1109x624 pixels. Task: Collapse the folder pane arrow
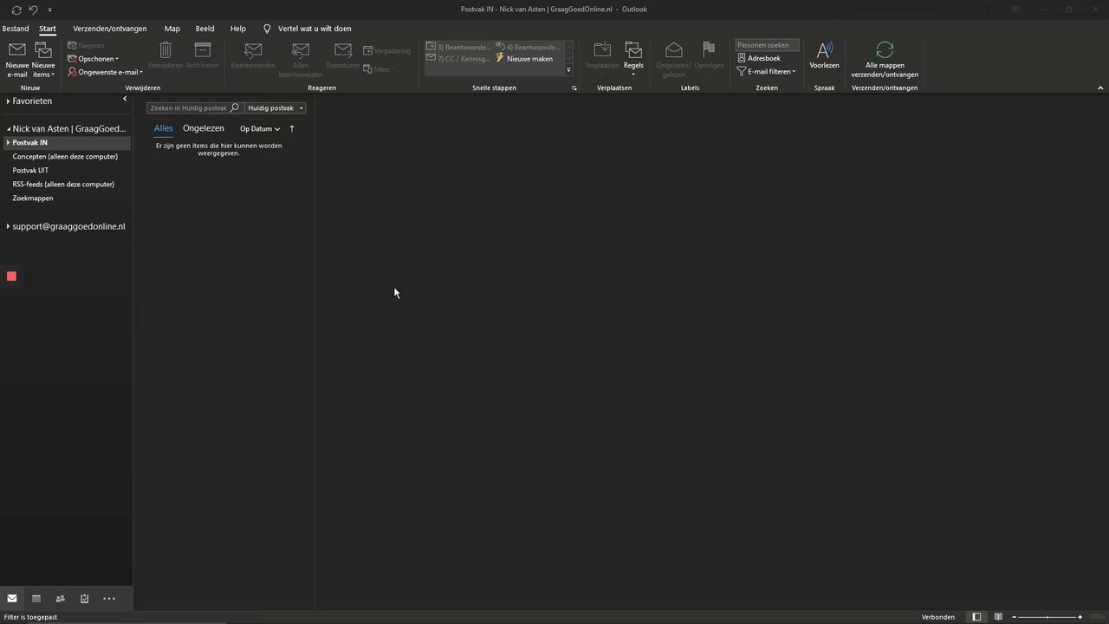point(125,99)
